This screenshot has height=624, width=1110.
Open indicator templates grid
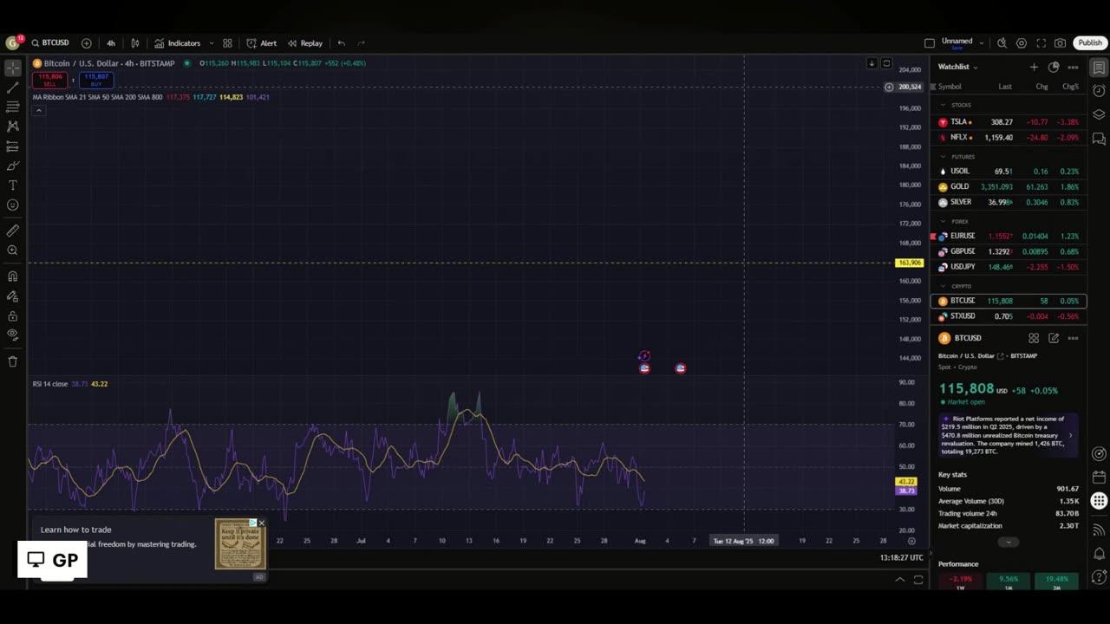pos(227,43)
